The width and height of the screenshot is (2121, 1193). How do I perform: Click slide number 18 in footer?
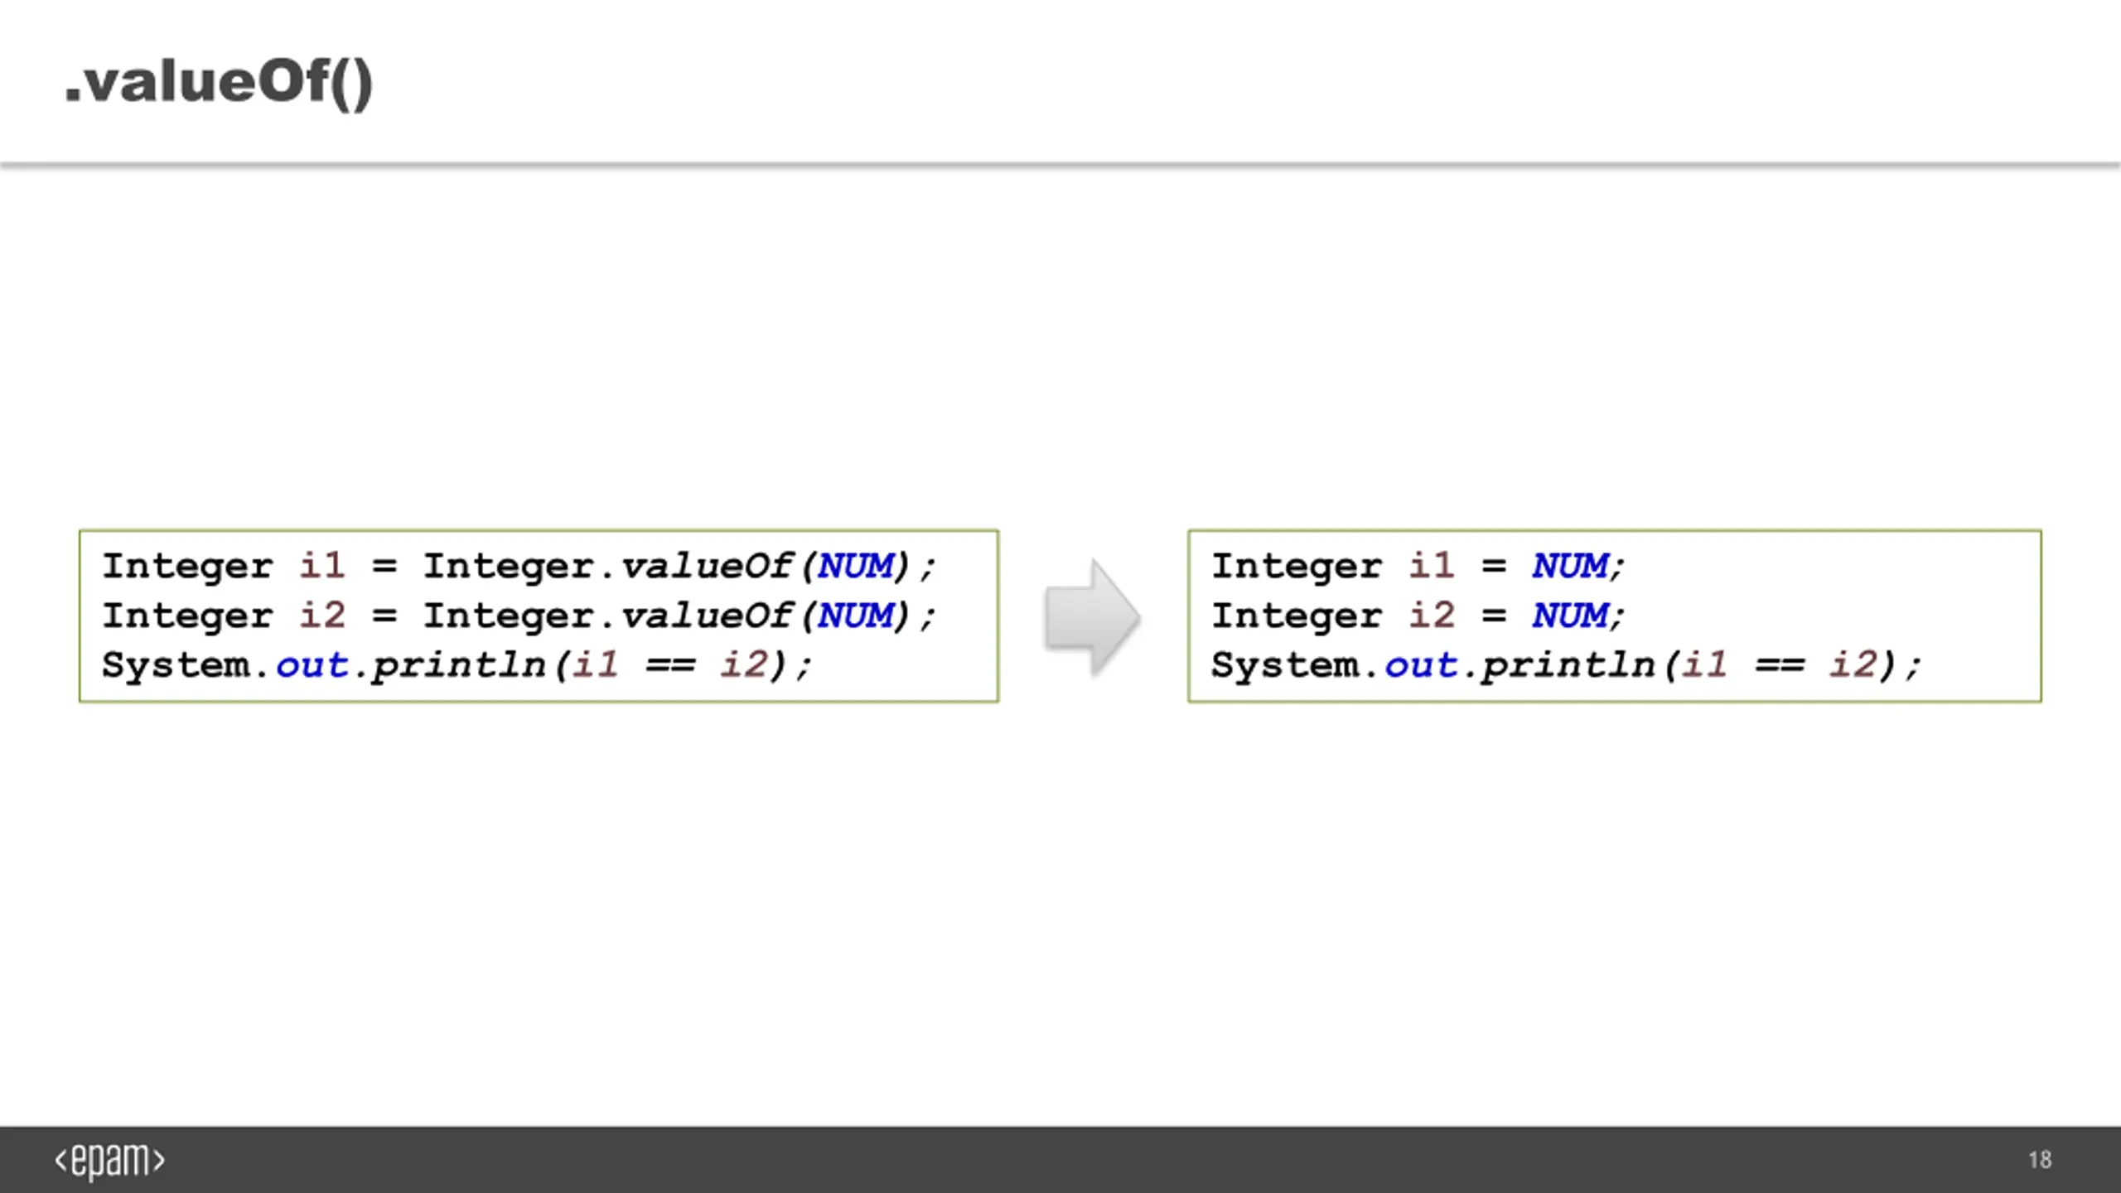coord(2040,1160)
